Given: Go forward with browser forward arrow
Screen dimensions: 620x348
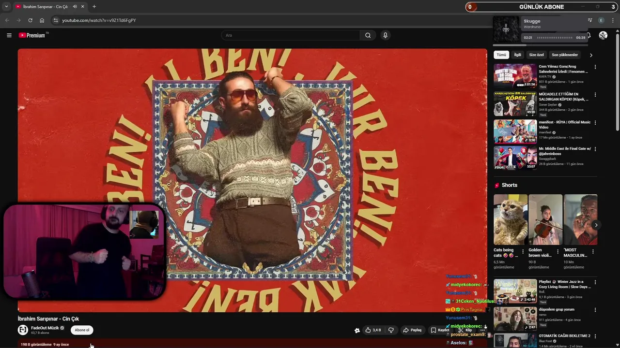Looking at the screenshot, I should [18, 20].
